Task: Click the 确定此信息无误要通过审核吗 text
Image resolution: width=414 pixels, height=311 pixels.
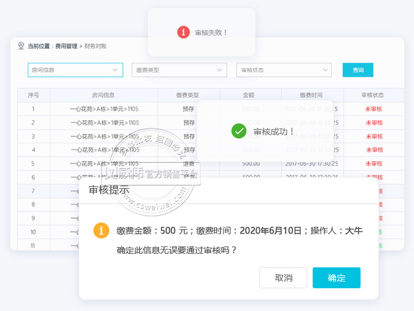Action: click(176, 250)
